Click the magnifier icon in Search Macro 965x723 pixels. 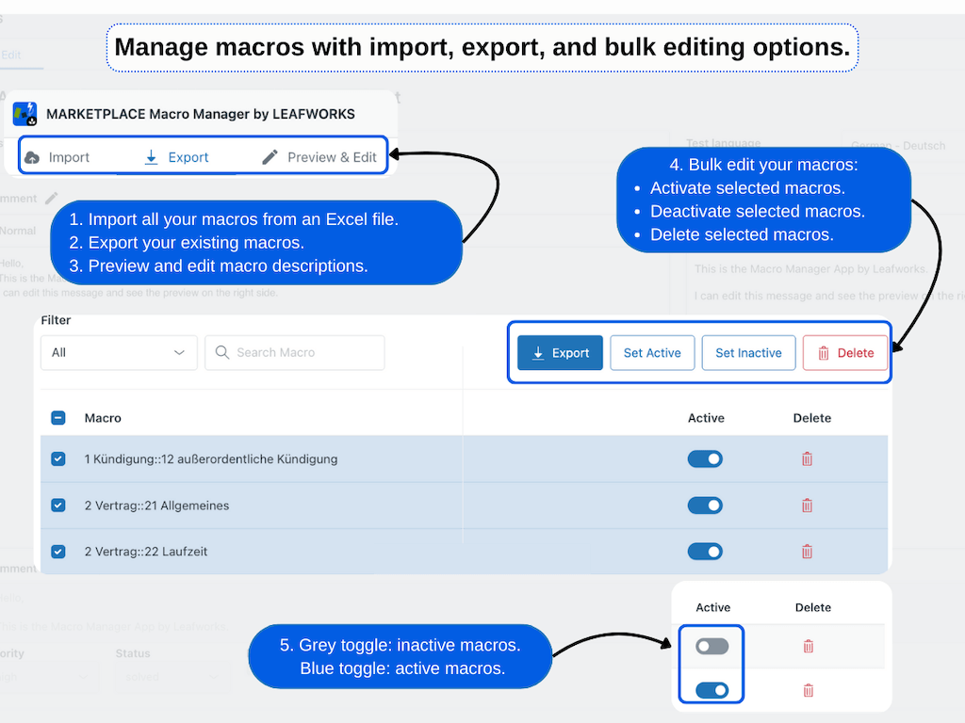tap(222, 352)
